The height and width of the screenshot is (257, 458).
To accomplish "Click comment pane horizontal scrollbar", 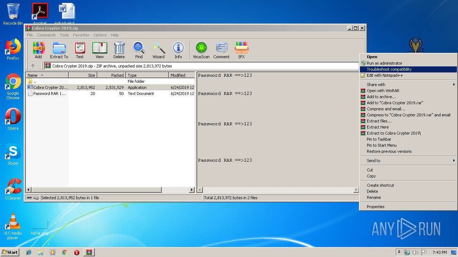I will [278, 190].
